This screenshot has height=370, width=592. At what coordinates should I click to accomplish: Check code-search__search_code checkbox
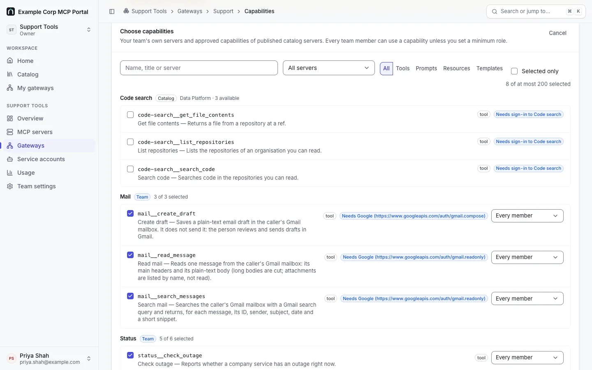coord(130,169)
